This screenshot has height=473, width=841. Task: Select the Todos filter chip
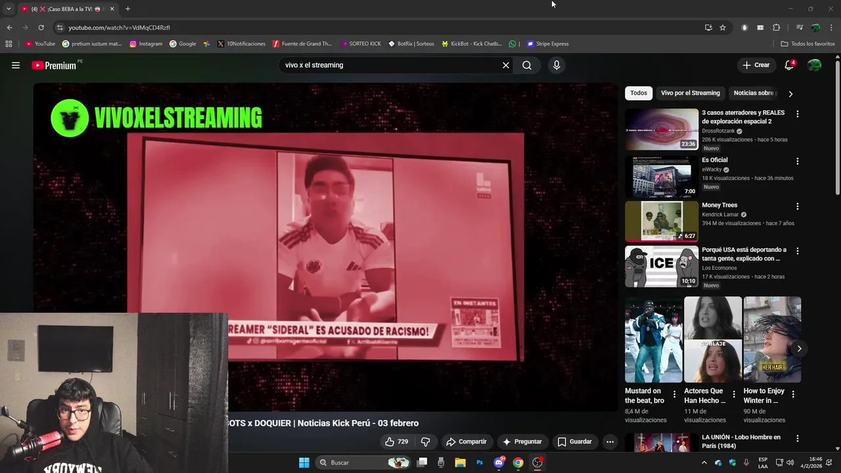[639, 93]
